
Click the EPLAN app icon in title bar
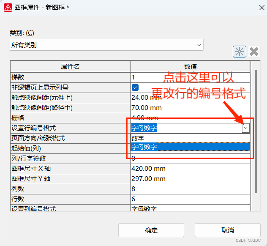[x=7, y=7]
